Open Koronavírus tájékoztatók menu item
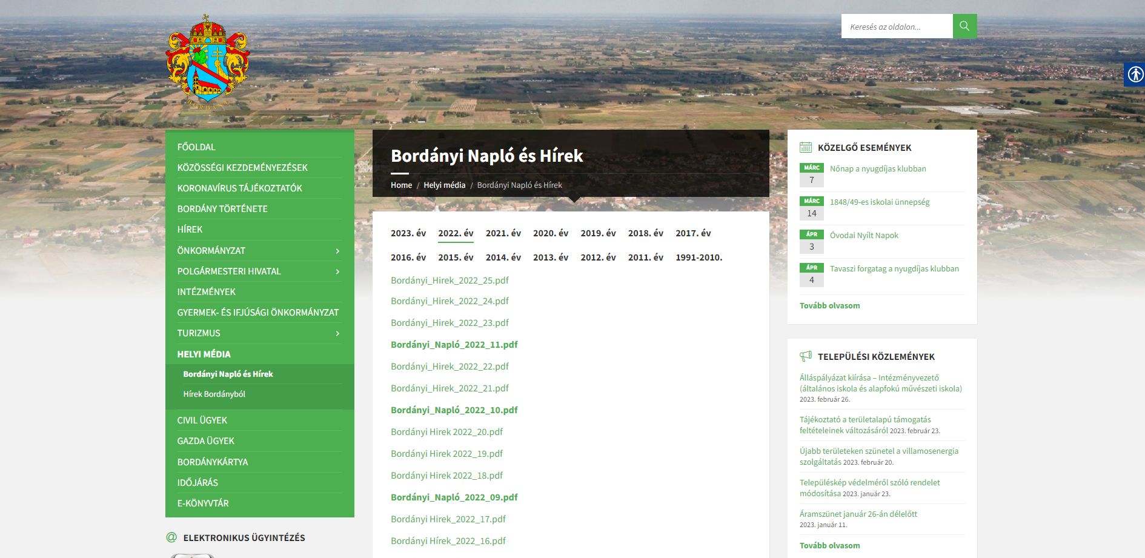Image resolution: width=1145 pixels, height=558 pixels. coord(240,188)
